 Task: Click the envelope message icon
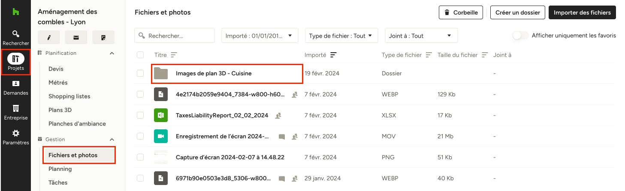coord(76,37)
